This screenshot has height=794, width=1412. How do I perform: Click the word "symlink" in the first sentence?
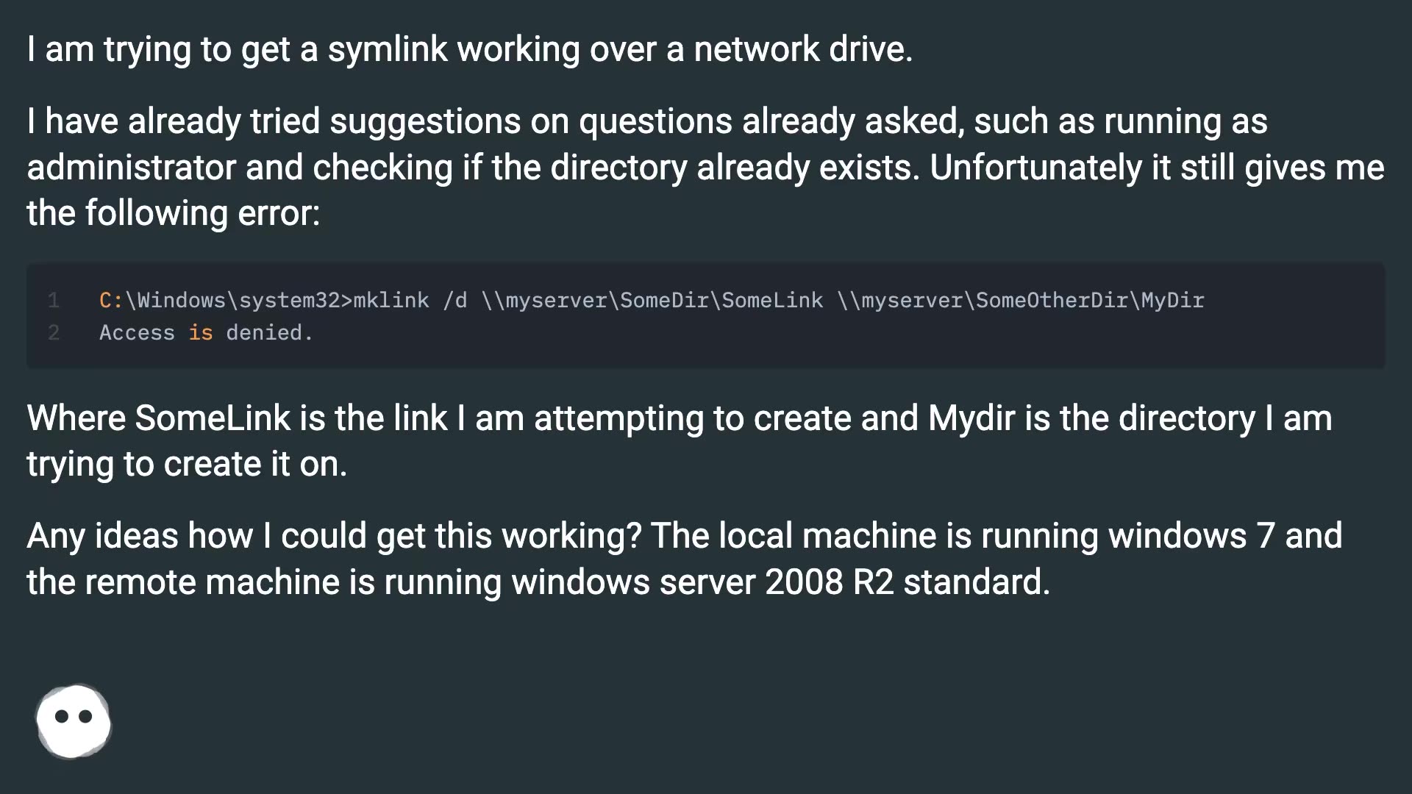pos(387,49)
